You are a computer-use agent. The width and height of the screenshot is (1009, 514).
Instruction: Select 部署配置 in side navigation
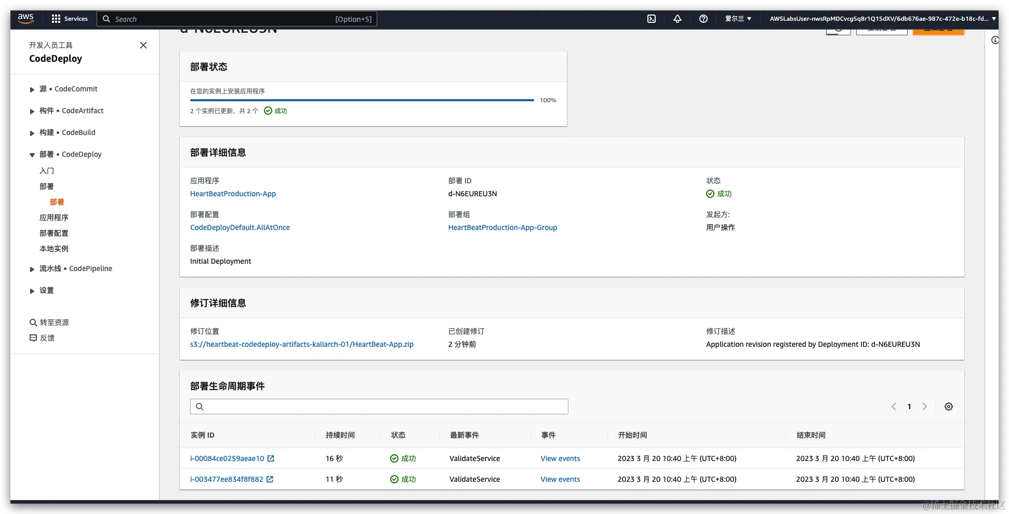(54, 233)
